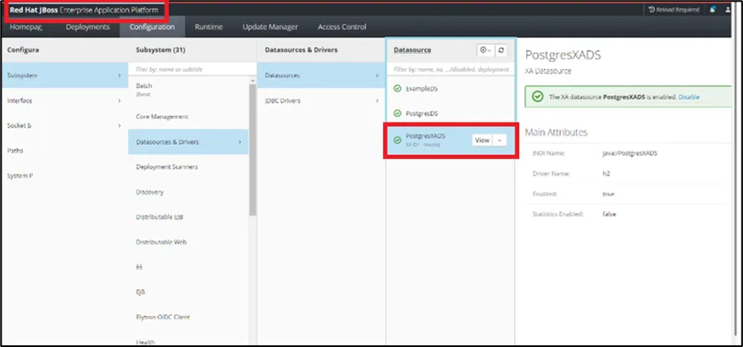Image resolution: width=743 pixels, height=347 pixels.
Task: Open the Homepage tab
Action: coord(26,27)
